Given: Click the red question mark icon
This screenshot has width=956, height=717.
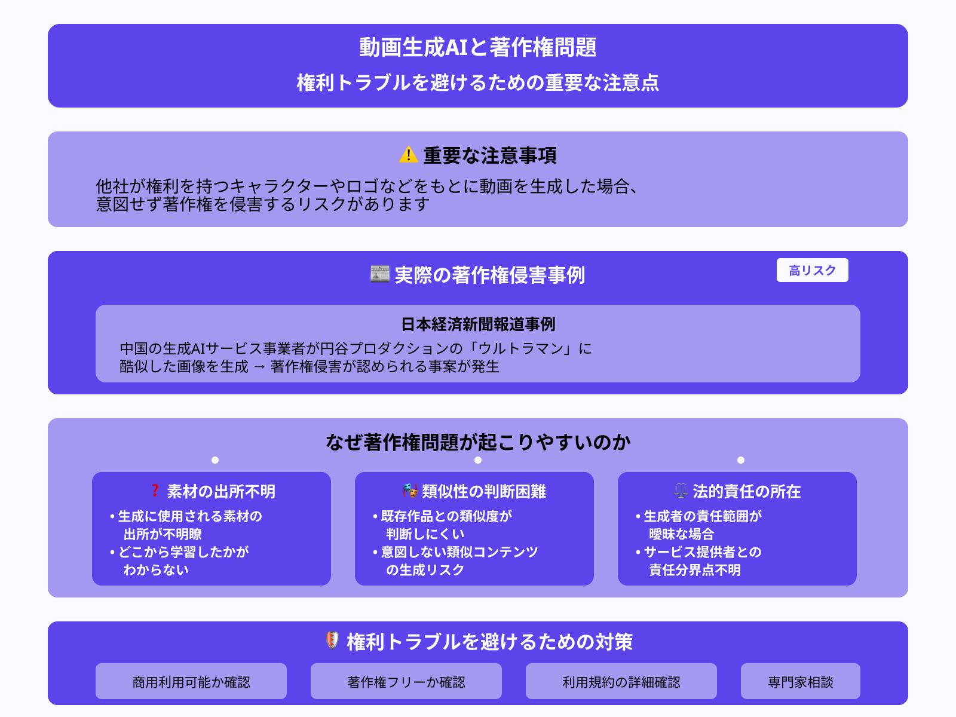Looking at the screenshot, I should pos(155,491).
